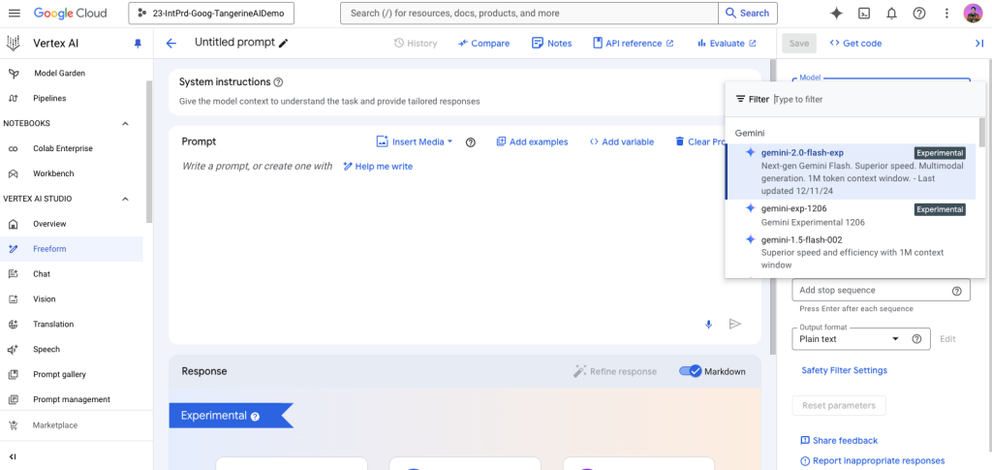Click the user account avatar

(x=973, y=14)
